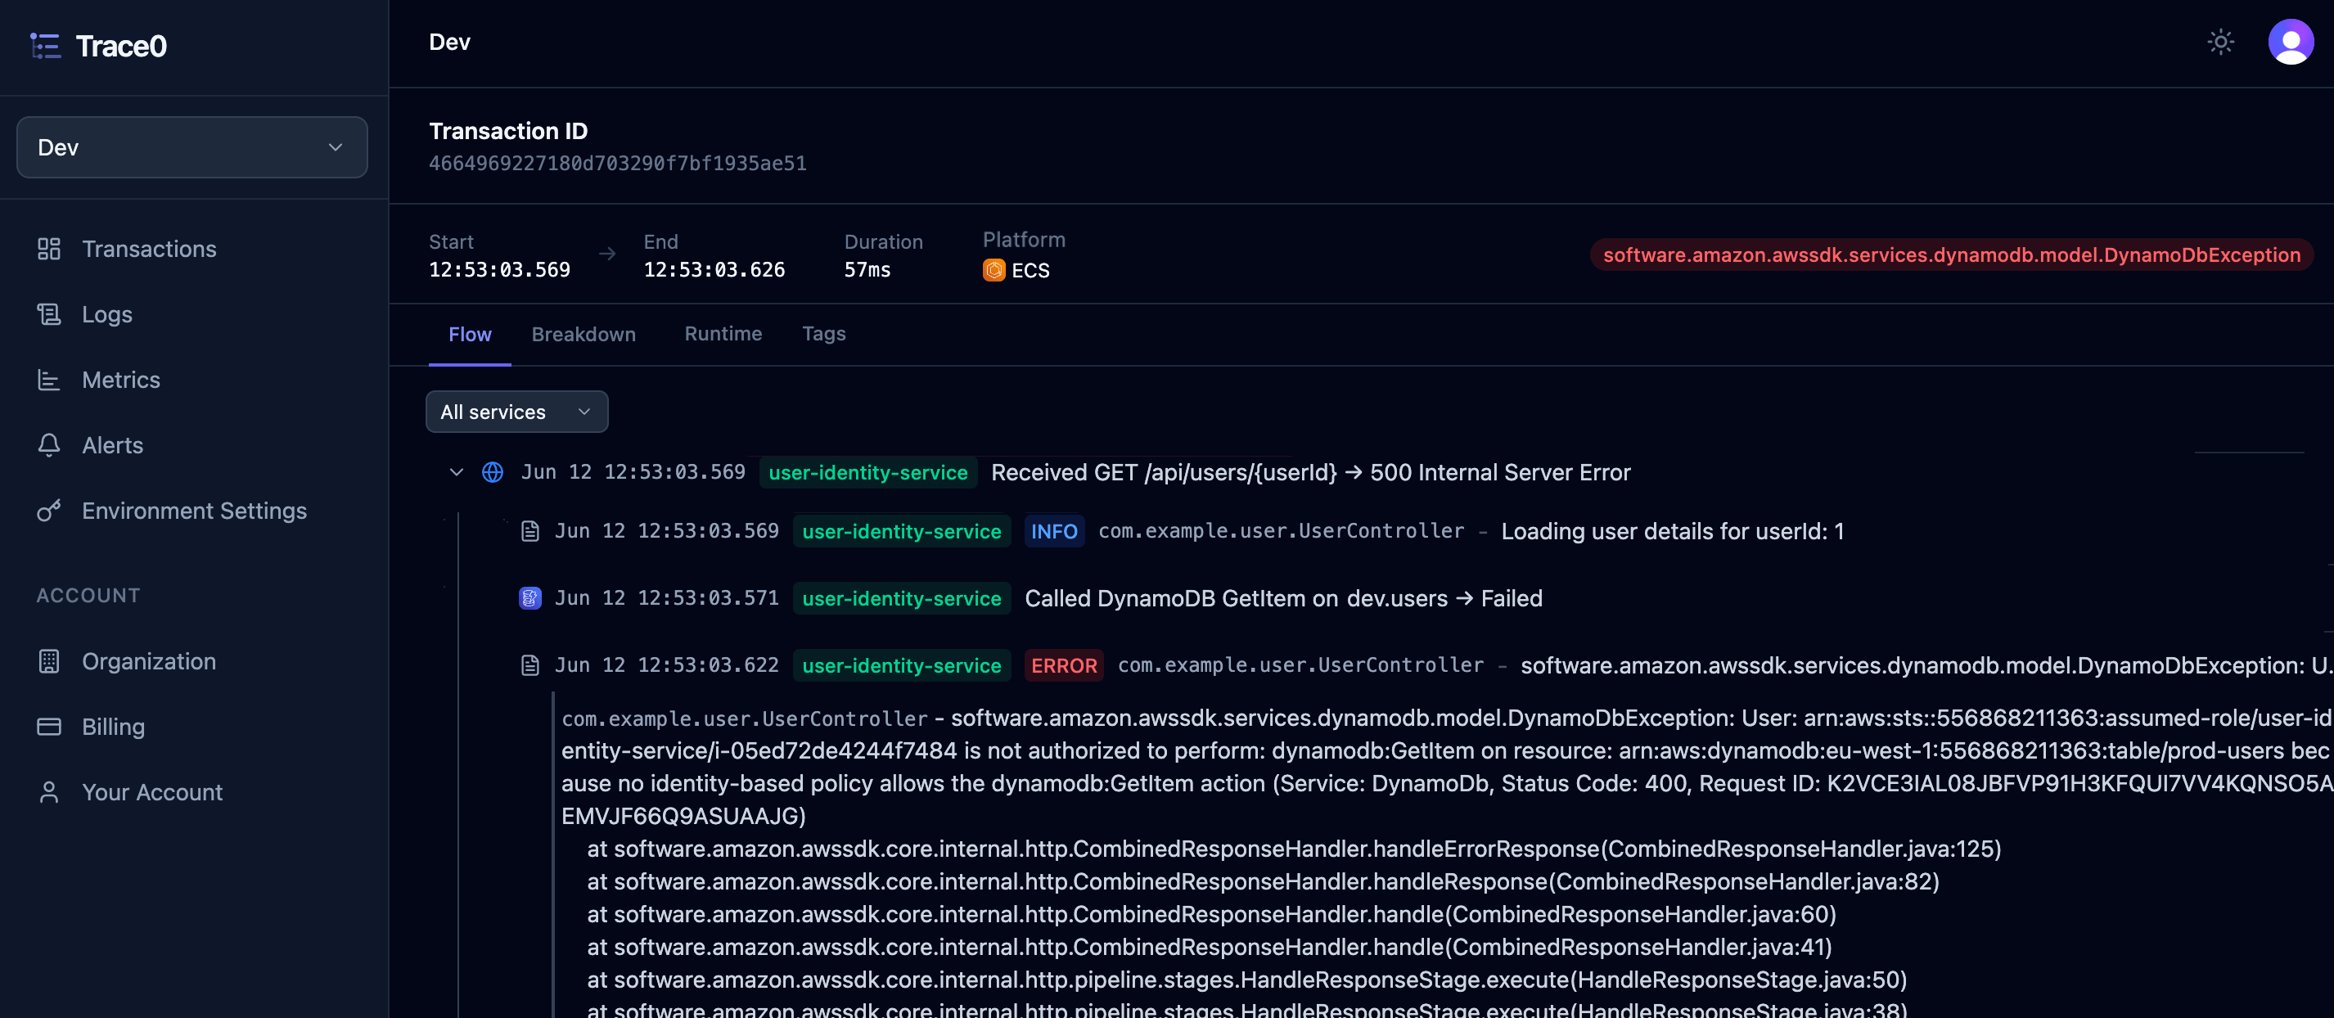Open Environment Settings
The width and height of the screenshot is (2334, 1018).
coord(194,511)
